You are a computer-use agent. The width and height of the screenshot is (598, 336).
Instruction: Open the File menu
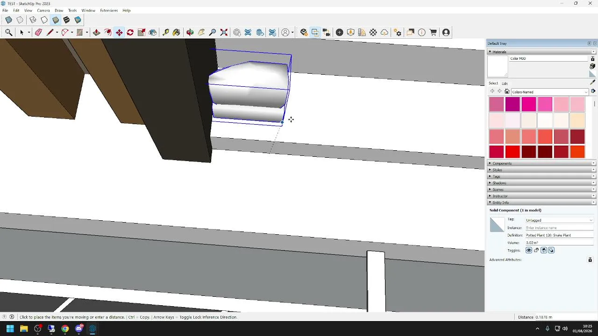tap(5, 10)
